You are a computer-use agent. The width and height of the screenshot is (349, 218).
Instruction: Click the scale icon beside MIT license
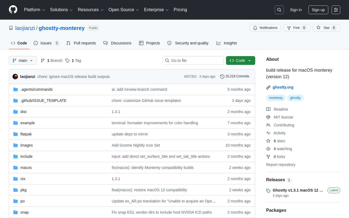[268, 117]
